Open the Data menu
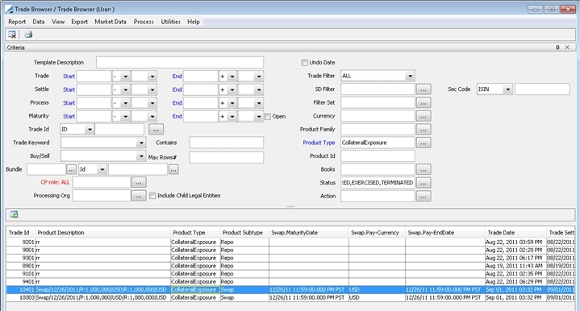Image resolution: width=580 pixels, height=311 pixels. click(39, 22)
